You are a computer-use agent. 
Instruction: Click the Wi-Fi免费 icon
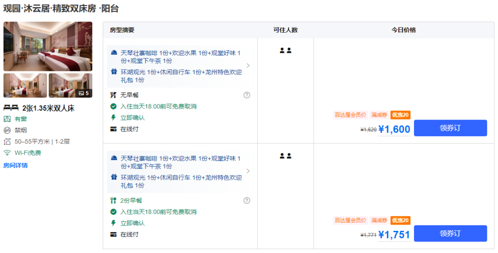click(x=7, y=153)
